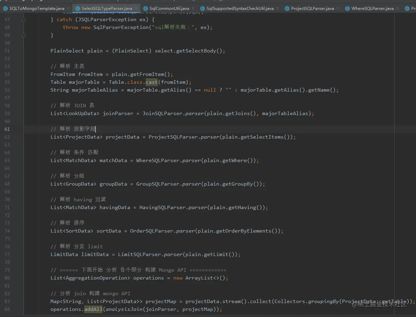The image size is (416, 317).
Task: Open the SqlSupportedSyntaxCheckUtil.java tab
Action: click(x=240, y=8)
